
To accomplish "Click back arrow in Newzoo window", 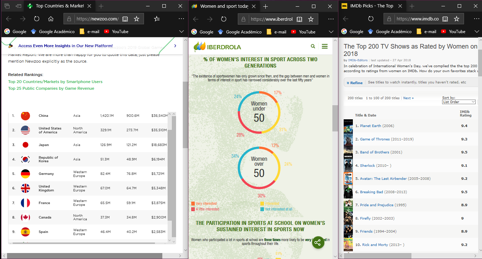I will click(x=9, y=19).
